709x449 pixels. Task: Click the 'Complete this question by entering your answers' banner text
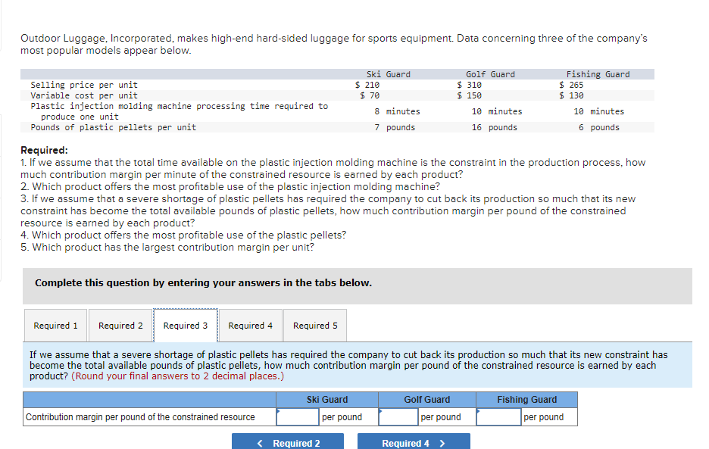coord(204,283)
